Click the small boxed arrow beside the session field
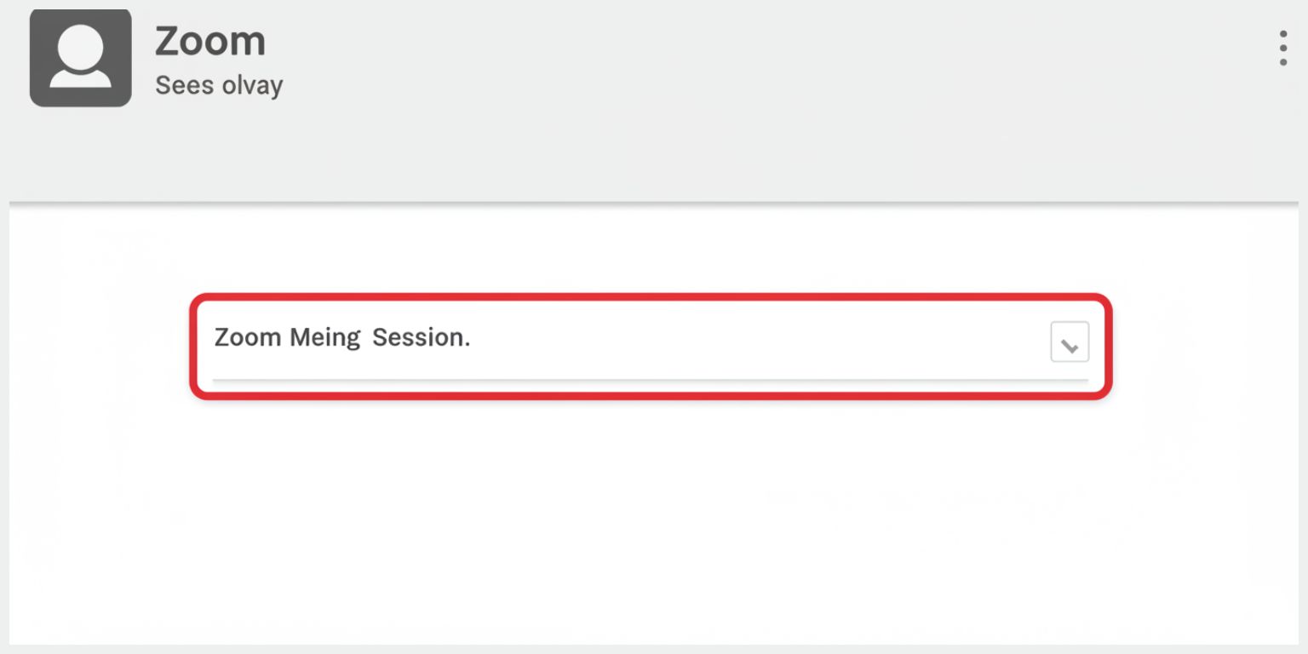This screenshot has width=1308, height=654. [x=1069, y=341]
